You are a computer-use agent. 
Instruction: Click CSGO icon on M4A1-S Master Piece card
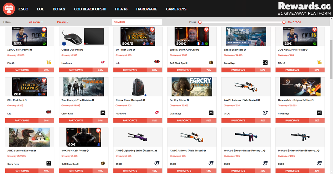pos(319,163)
